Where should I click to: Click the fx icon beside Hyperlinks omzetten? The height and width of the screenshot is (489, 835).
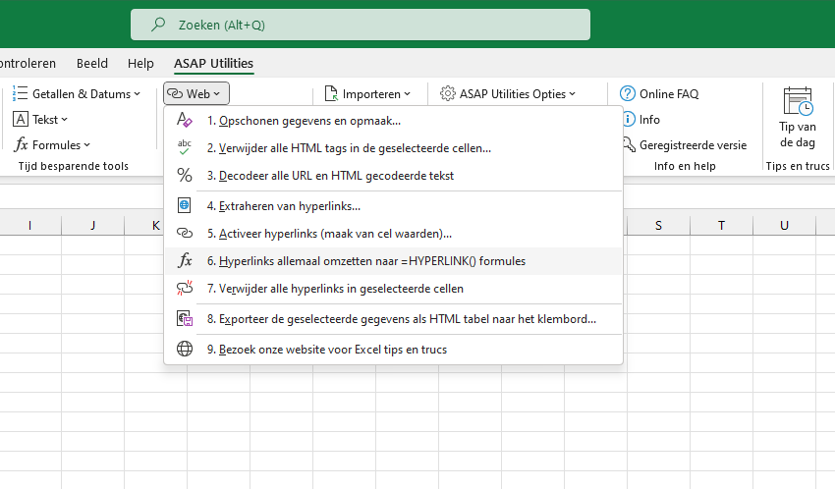[185, 261]
